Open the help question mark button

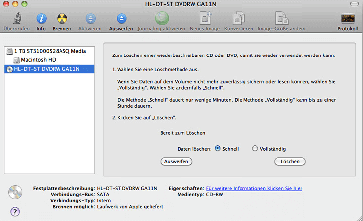(15, 211)
